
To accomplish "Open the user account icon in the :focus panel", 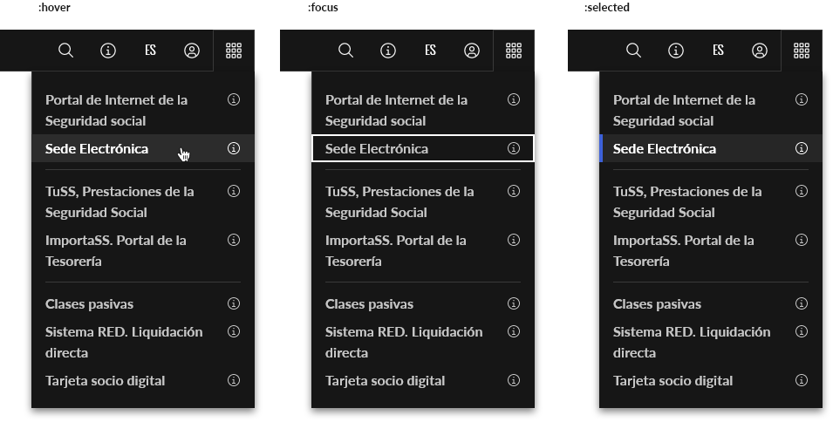I will point(472,51).
